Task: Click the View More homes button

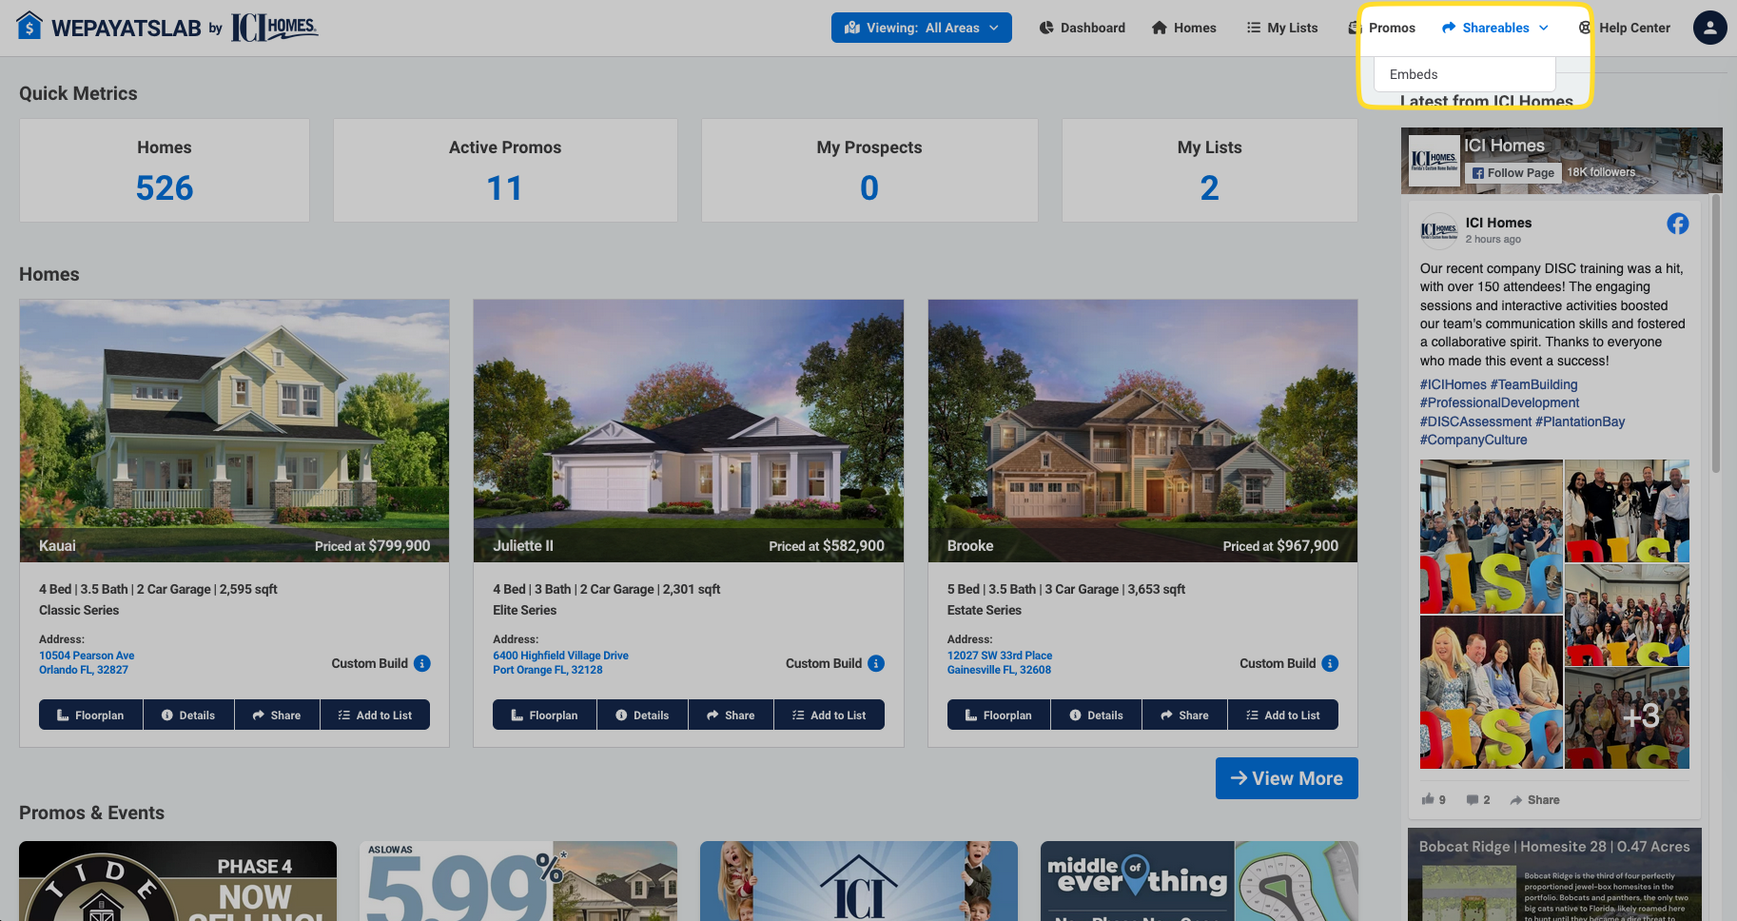Action: coord(1286,778)
